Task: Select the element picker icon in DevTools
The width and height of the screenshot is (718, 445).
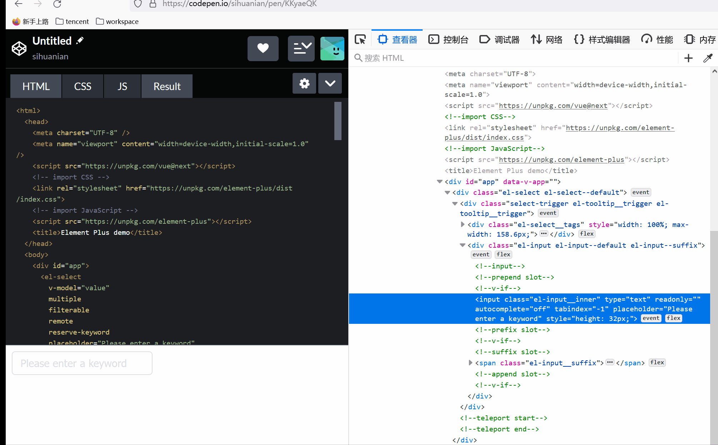Action: point(360,39)
